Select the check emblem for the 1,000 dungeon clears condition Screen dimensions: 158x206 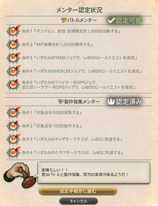pyautogui.click(x=13, y=31)
